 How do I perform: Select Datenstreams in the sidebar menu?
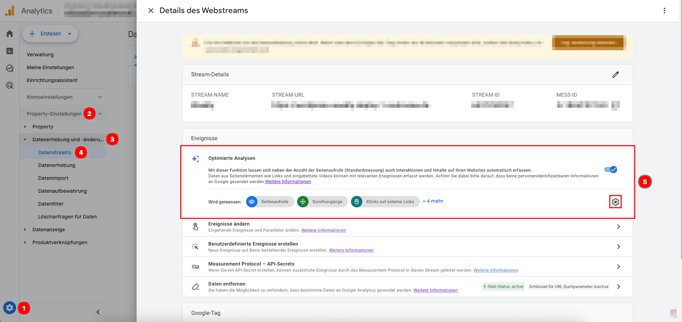click(55, 152)
